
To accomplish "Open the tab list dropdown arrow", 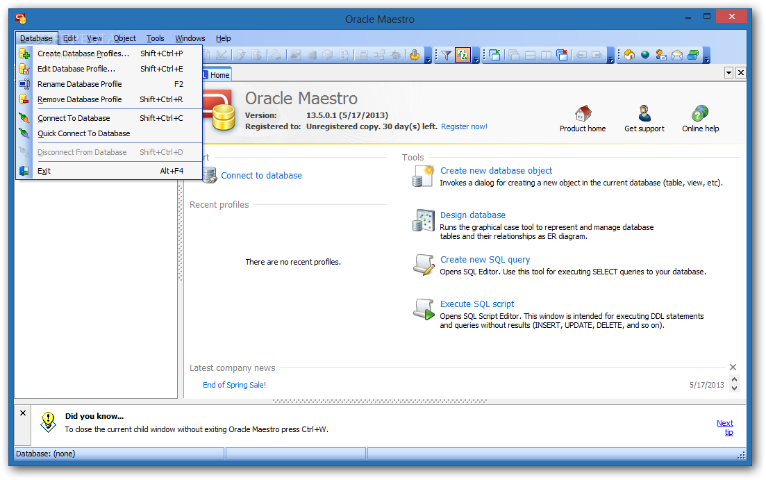I will [x=729, y=73].
